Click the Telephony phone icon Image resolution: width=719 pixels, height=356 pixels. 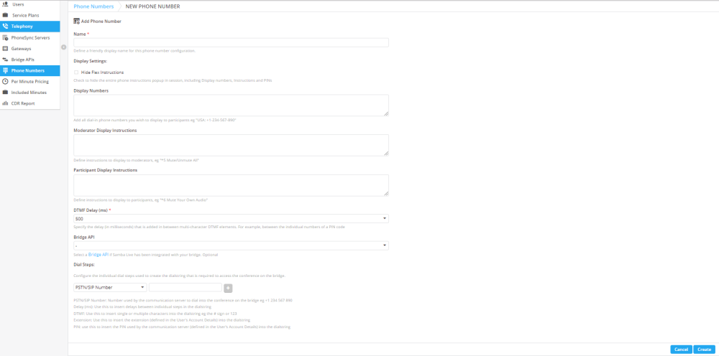coord(6,26)
